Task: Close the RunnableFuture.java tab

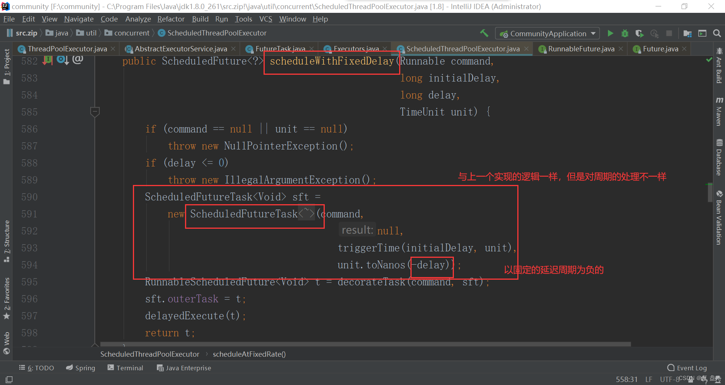Action: [621, 49]
